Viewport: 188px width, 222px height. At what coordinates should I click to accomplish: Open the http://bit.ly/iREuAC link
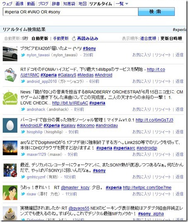point(70,103)
